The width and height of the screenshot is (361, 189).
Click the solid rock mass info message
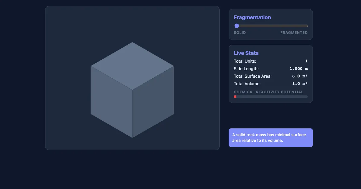coord(271,138)
